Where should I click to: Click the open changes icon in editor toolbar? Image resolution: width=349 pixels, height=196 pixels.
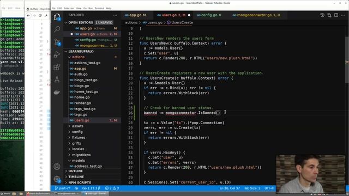tap(329, 15)
